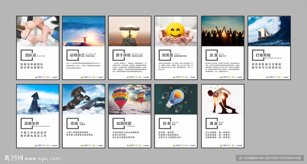Image resolution: width=307 pixels, height=164 pixels.
Task: Click the line 对同事谦逊，是一种素养
Action: click(219, 135)
